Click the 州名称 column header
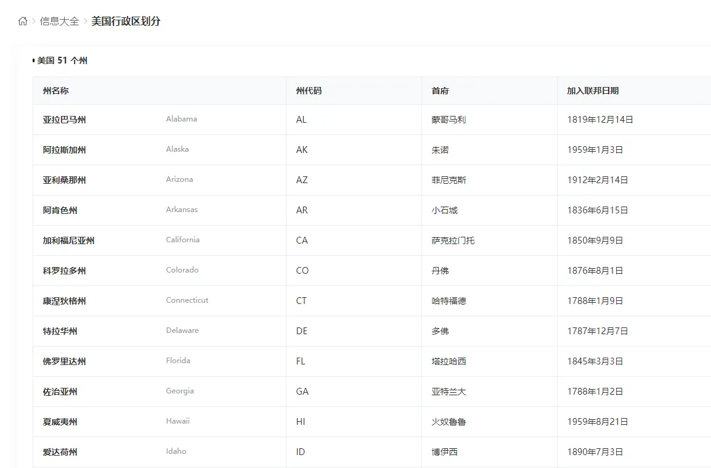 pos(56,91)
